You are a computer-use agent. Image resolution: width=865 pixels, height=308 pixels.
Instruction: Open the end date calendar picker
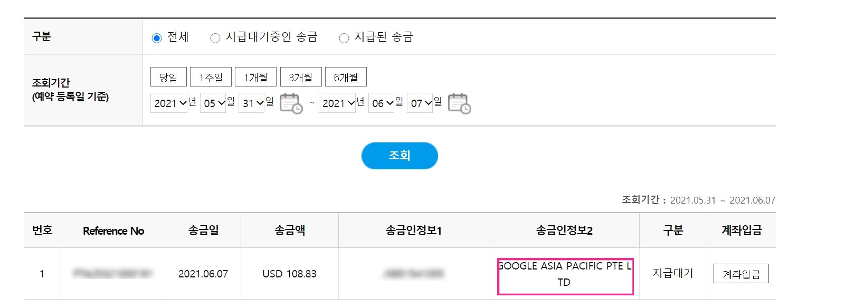(459, 104)
